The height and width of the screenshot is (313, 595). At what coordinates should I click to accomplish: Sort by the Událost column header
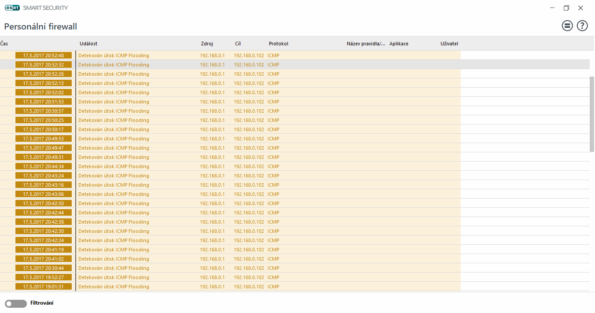(88, 44)
